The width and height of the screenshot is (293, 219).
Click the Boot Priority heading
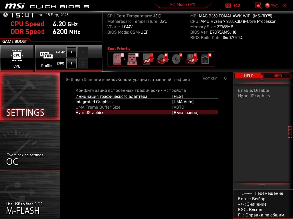pos(119,48)
